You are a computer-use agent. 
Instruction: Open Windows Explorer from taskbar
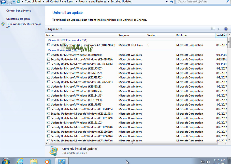pos(34,161)
